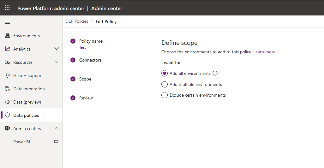Open Power BI external link icon

tap(57, 141)
